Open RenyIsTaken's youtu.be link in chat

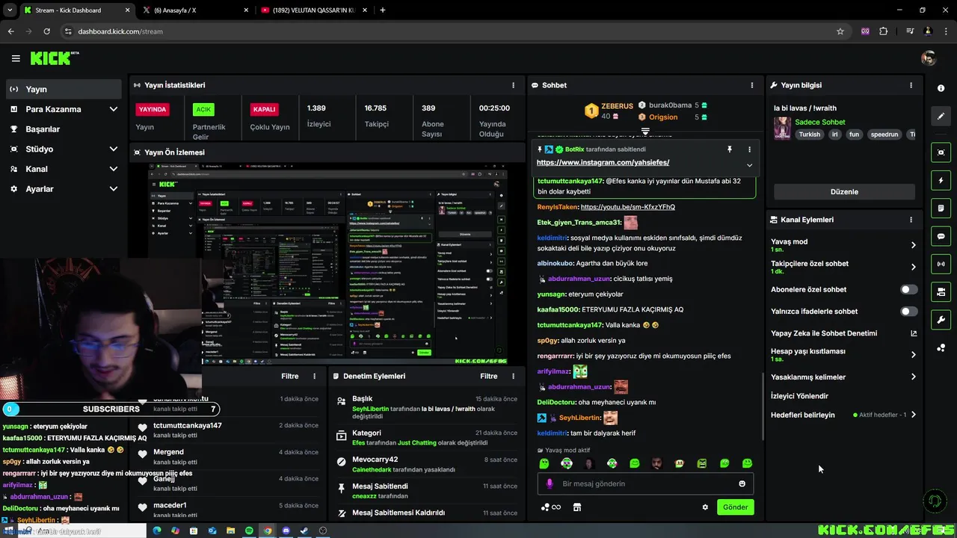pos(627,207)
